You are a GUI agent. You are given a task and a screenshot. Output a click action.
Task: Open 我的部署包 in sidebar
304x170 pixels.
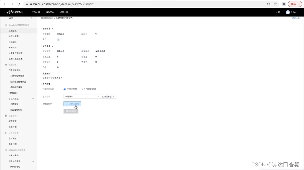click(x=15, y=167)
